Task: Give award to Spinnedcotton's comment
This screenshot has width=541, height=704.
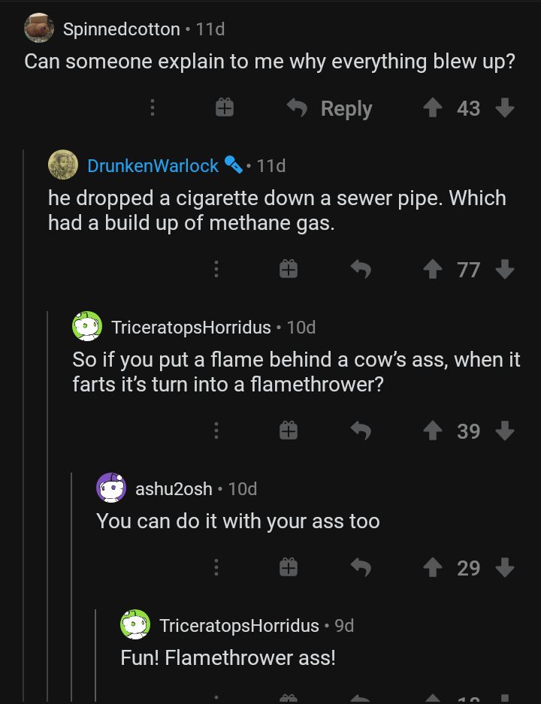Action: (224, 108)
